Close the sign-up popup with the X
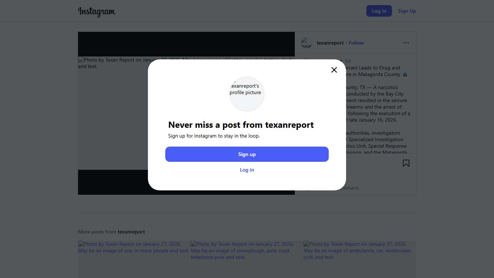The width and height of the screenshot is (494, 278). (x=334, y=70)
